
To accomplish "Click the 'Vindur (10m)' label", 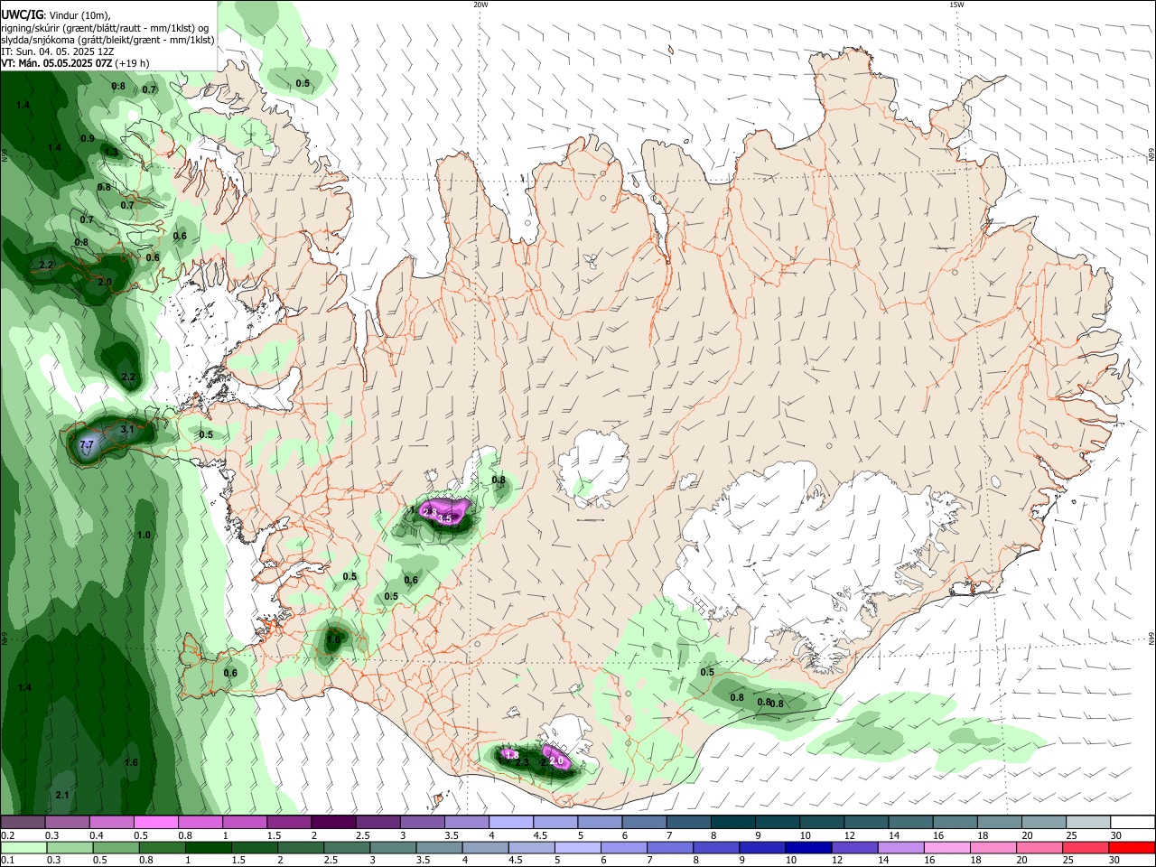I will [79, 14].
